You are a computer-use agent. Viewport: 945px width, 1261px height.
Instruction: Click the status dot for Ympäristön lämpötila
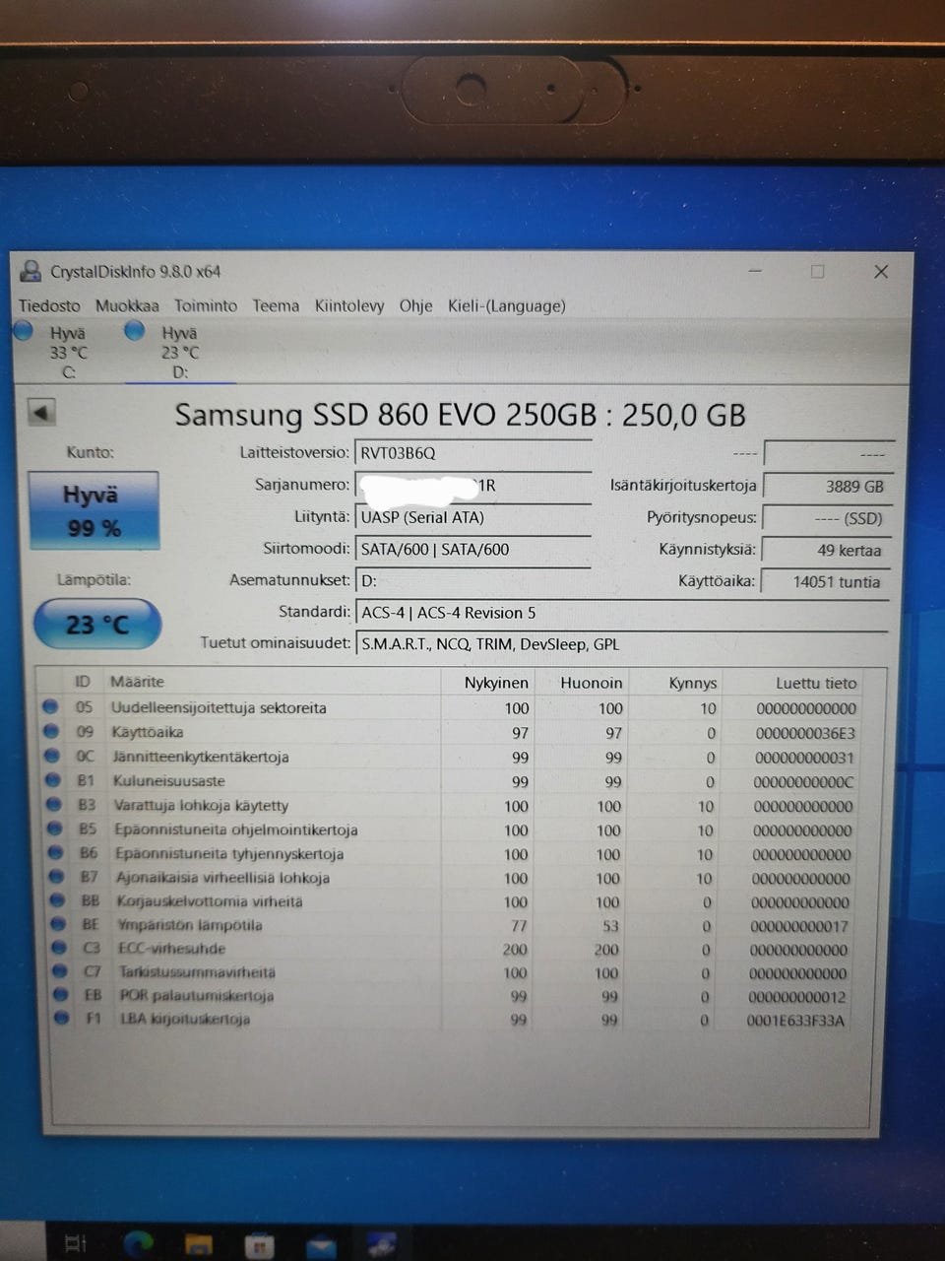pyautogui.click(x=59, y=924)
